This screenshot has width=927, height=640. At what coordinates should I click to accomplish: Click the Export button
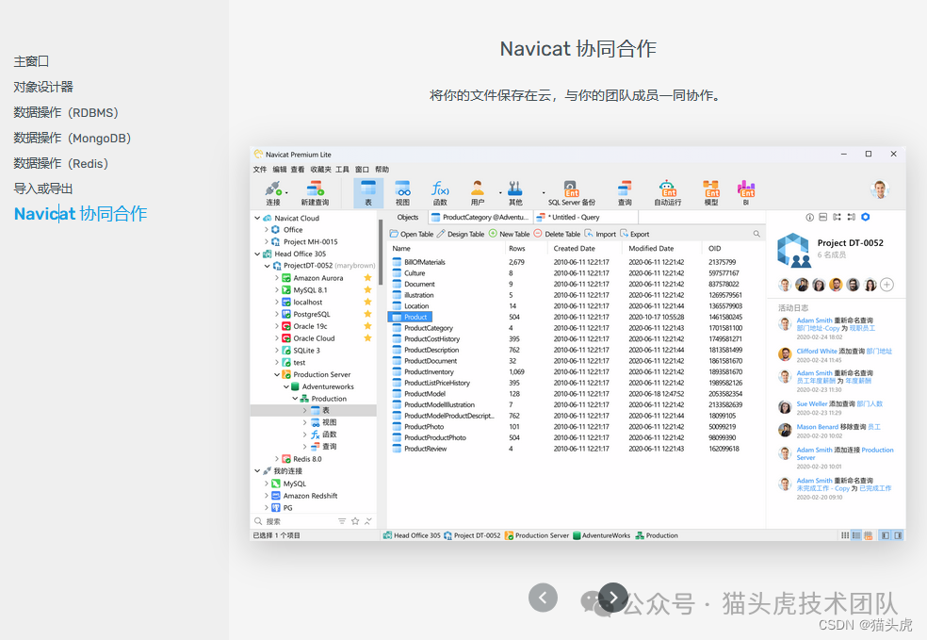click(634, 235)
